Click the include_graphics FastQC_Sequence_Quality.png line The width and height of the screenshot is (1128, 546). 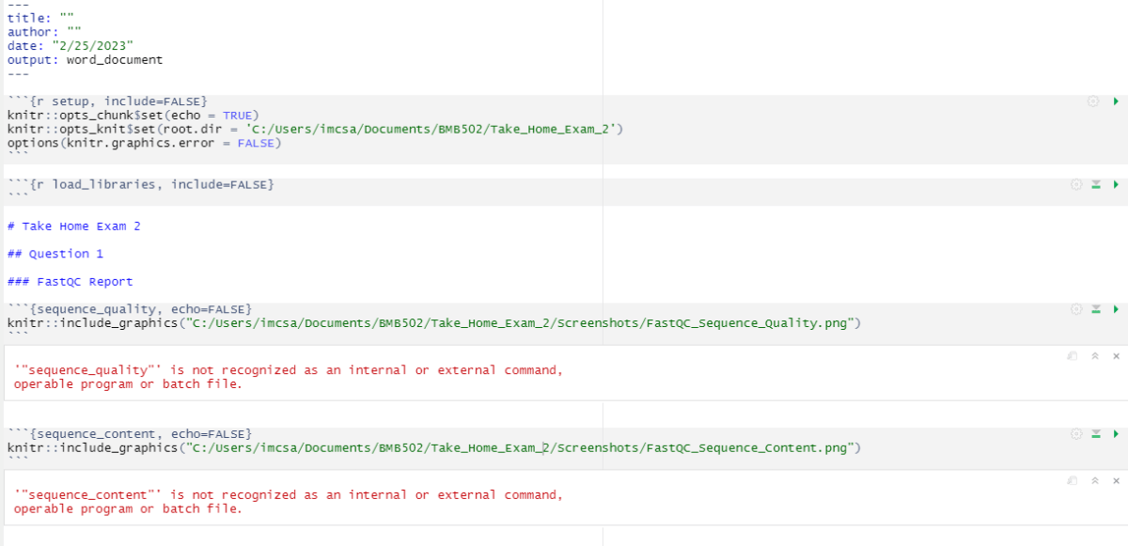434,323
